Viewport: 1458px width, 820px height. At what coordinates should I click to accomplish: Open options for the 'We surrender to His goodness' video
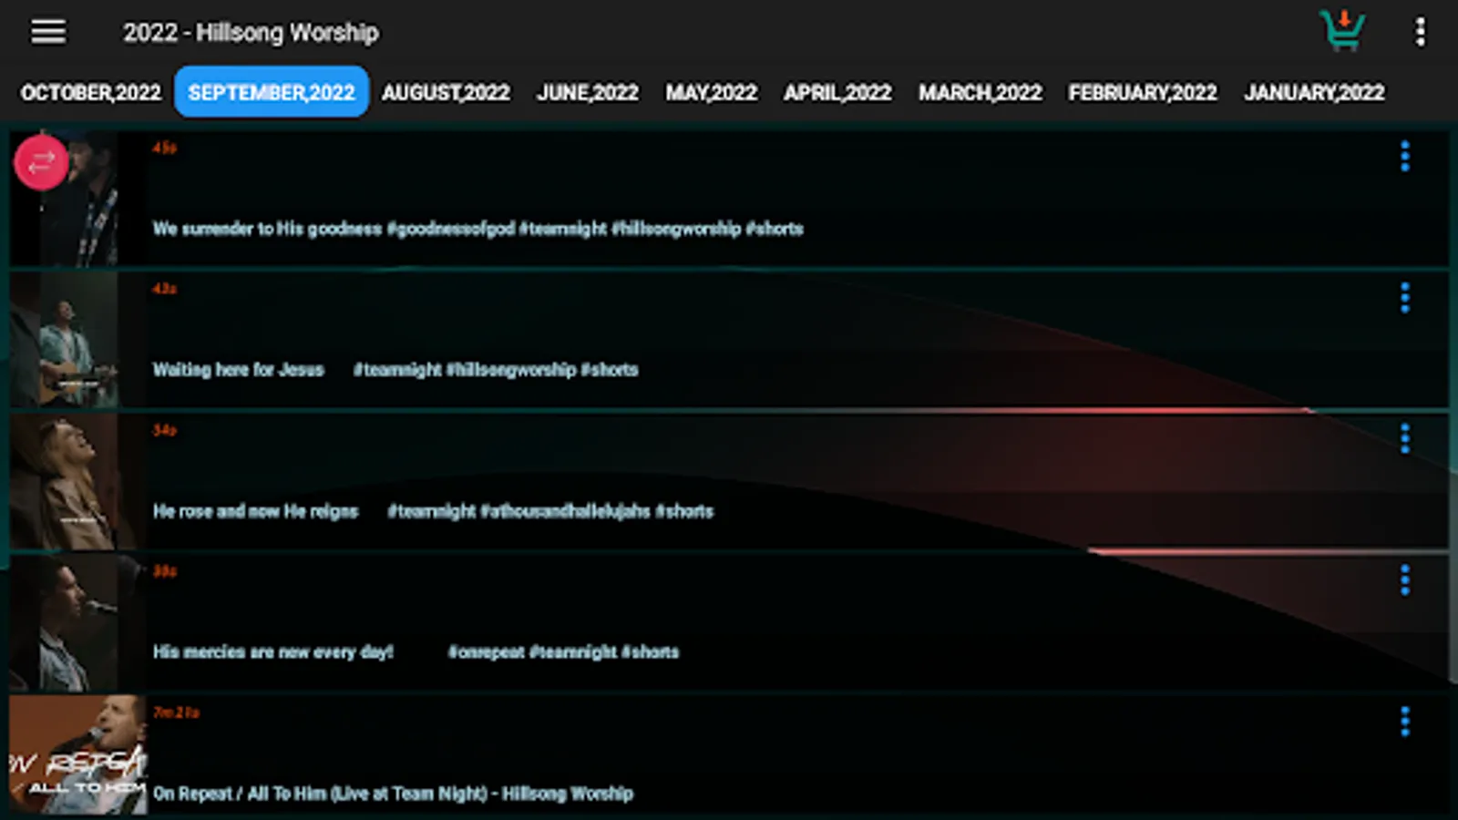[1405, 156]
